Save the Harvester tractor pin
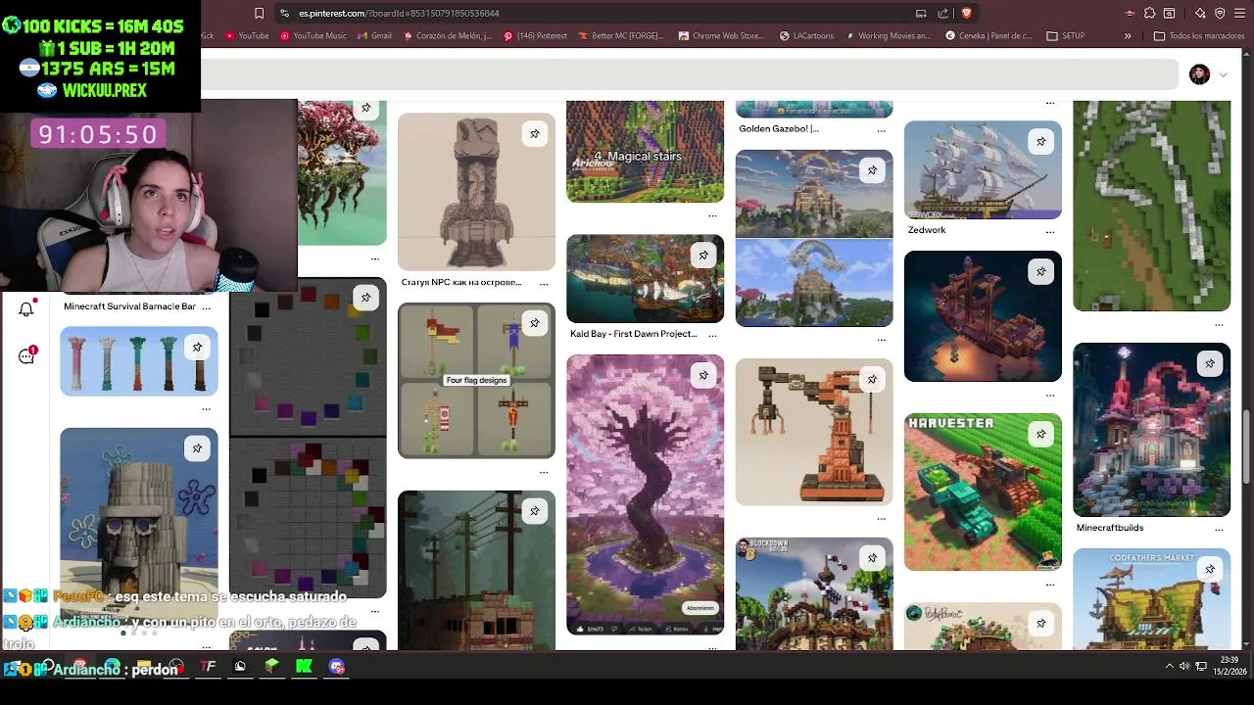The image size is (1254, 705). (x=1040, y=434)
